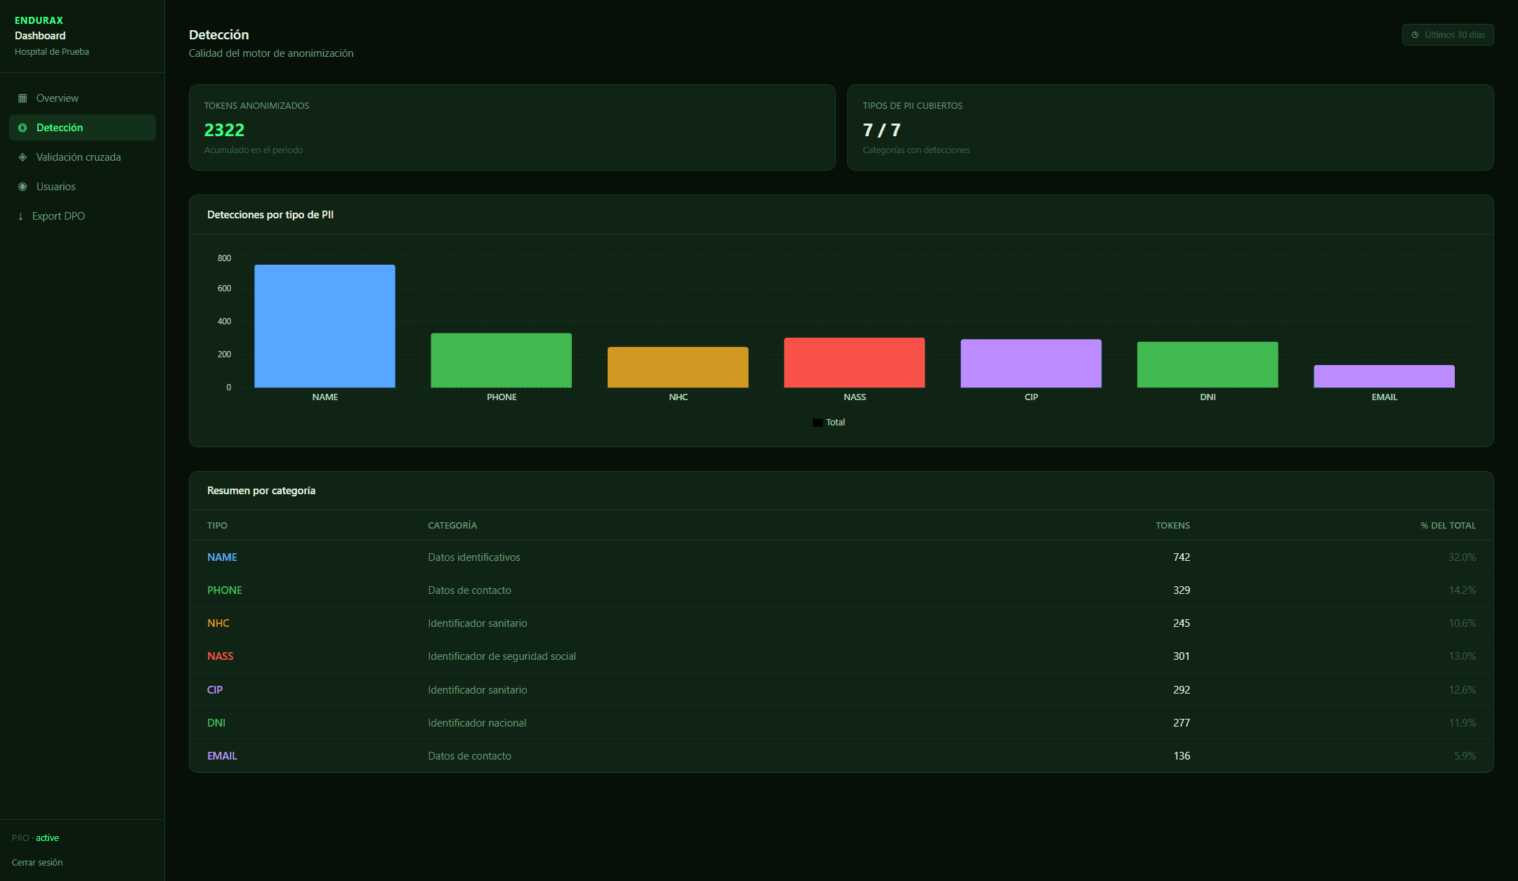
Task: Click the clock icon inside Últimos 30 días
Action: [x=1414, y=34]
